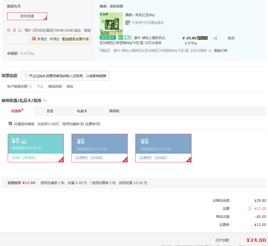This screenshot has height=246, width=268.
Task: Collapse the 使用优惠/礼品卡/抵用 section
Action: click(x=44, y=100)
